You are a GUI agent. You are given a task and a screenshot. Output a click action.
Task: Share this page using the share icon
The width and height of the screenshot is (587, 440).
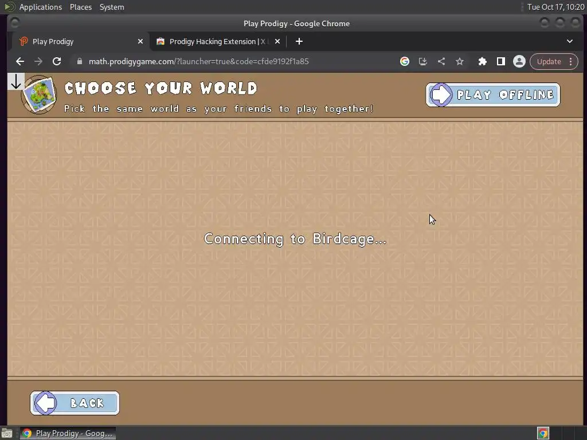441,61
